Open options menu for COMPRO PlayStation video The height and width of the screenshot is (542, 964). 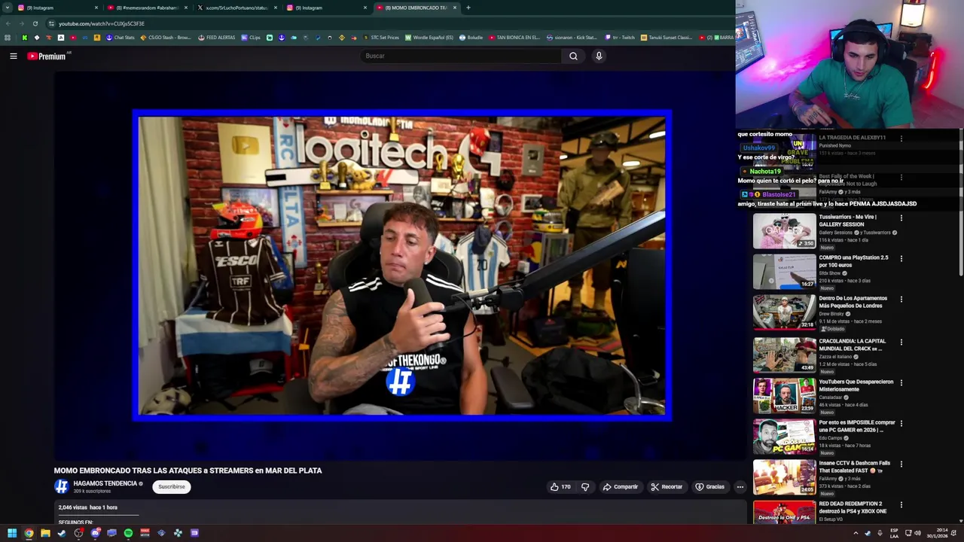pyautogui.click(x=901, y=259)
